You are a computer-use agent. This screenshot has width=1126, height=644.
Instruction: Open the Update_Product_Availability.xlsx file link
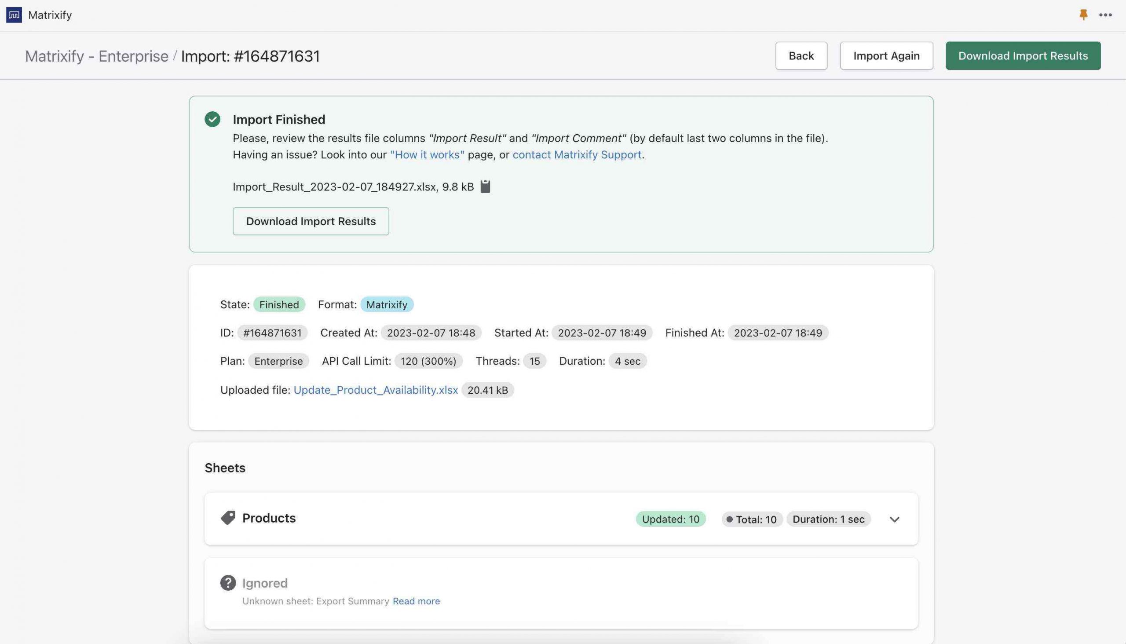376,390
